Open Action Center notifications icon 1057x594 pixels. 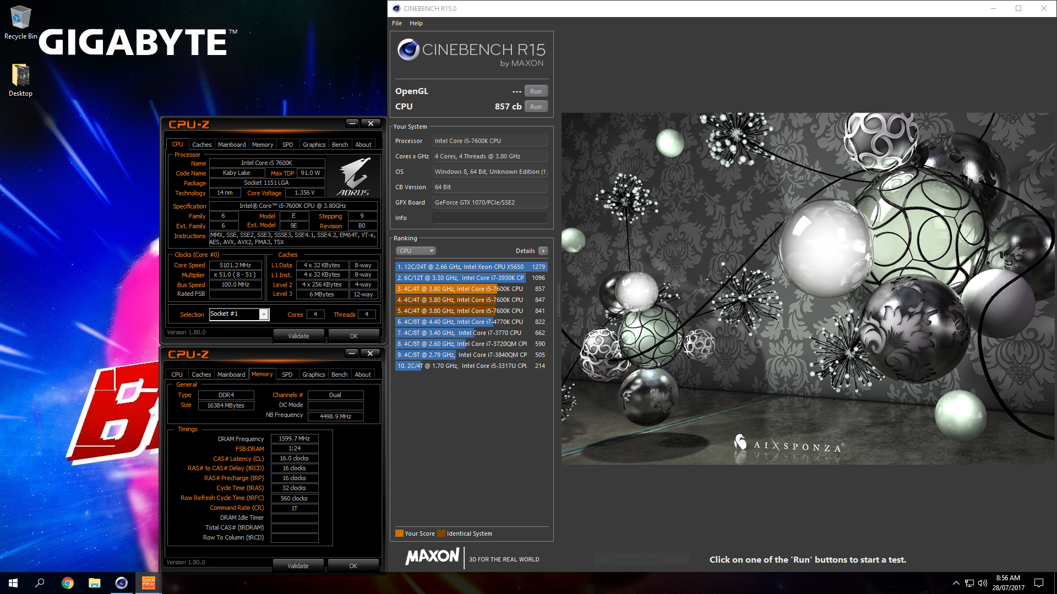tap(1039, 583)
